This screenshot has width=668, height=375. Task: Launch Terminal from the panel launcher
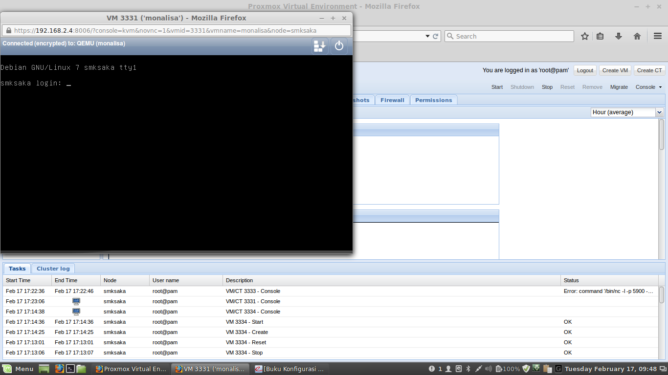(x=70, y=369)
